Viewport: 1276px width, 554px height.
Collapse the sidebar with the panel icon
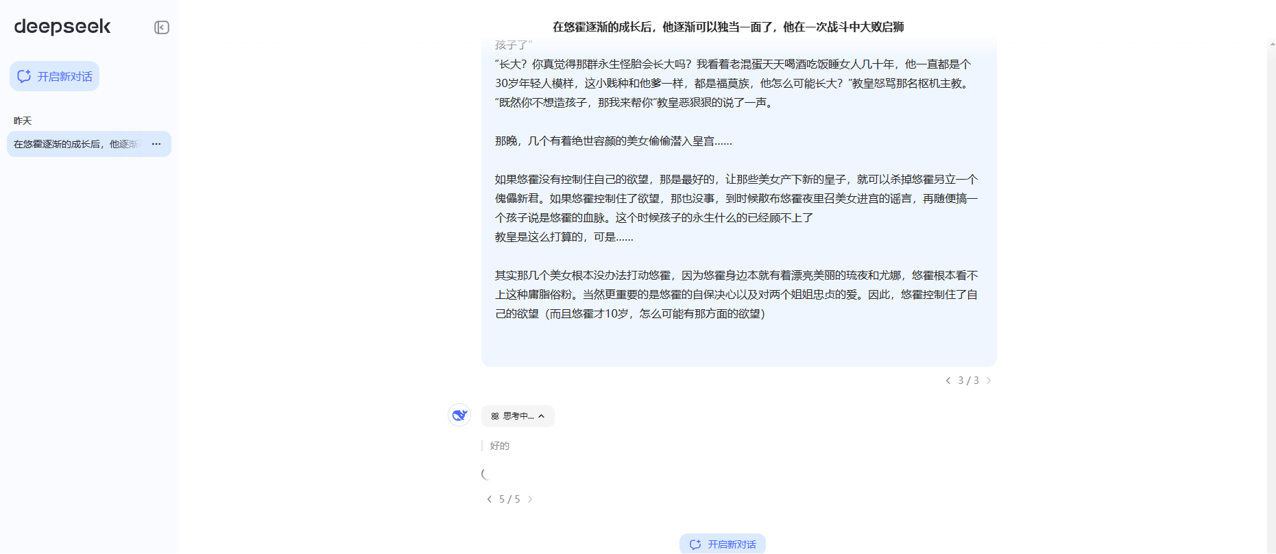click(x=162, y=27)
